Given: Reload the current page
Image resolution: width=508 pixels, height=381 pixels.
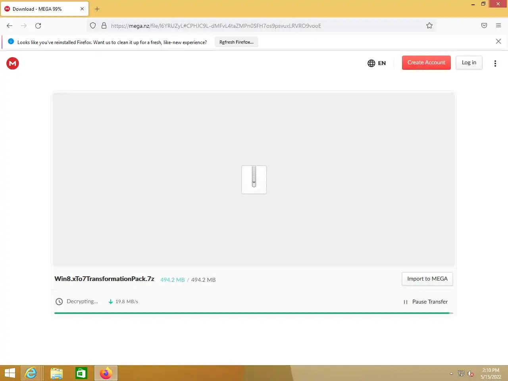Looking at the screenshot, I should click(38, 26).
